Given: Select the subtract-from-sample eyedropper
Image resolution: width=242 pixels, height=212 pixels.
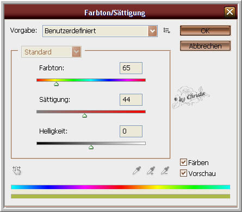Looking at the screenshot, I should click(165, 171).
